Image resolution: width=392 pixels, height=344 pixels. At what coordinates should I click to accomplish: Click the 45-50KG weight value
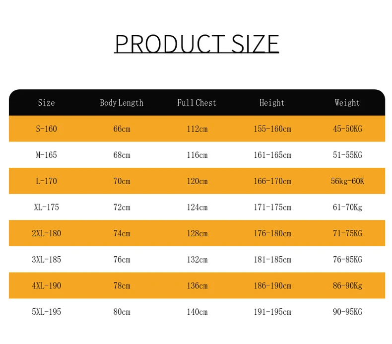coord(347,129)
